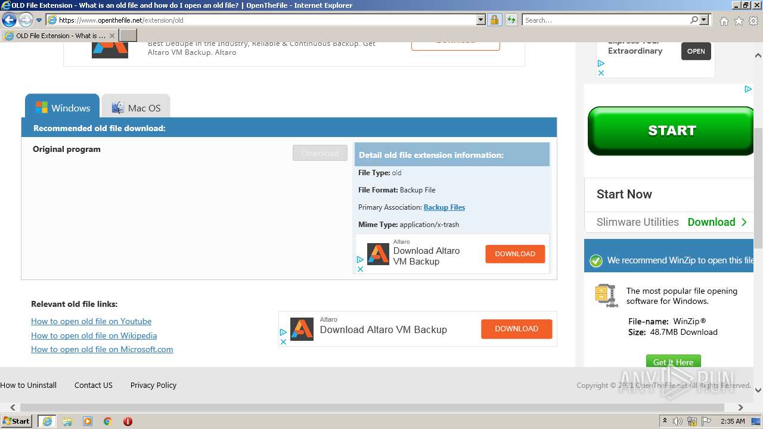Click the address bar URL field
The width and height of the screenshot is (763, 429).
point(266,20)
